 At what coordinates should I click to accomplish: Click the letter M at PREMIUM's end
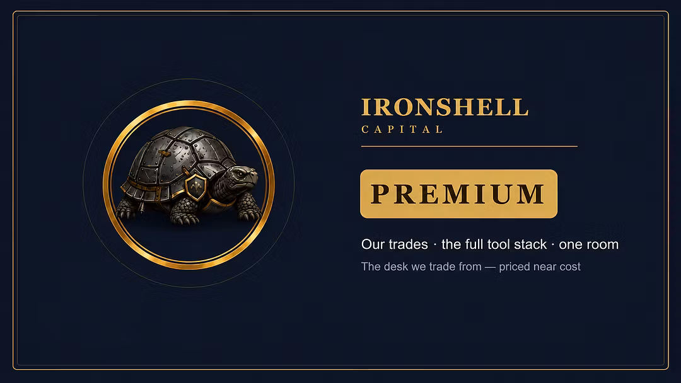530,194
